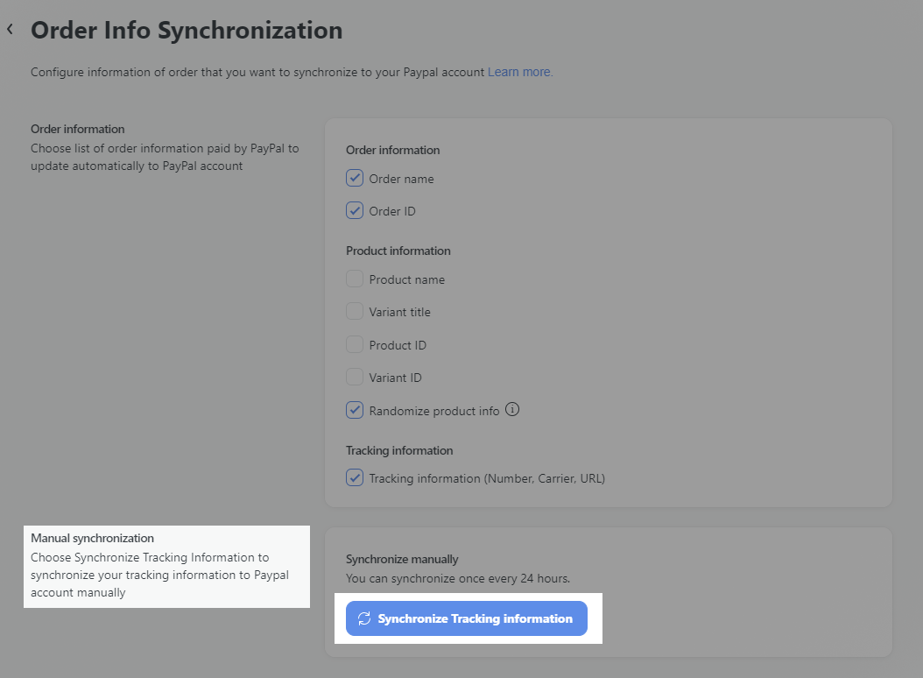Screen dimensions: 923x678
Task: Check the Variant ID checkbox
Action: (355, 377)
